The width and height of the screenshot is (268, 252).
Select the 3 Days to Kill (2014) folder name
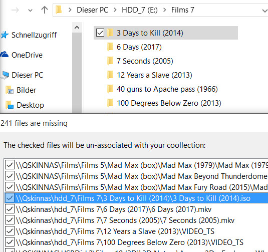pyautogui.click(x=150, y=33)
